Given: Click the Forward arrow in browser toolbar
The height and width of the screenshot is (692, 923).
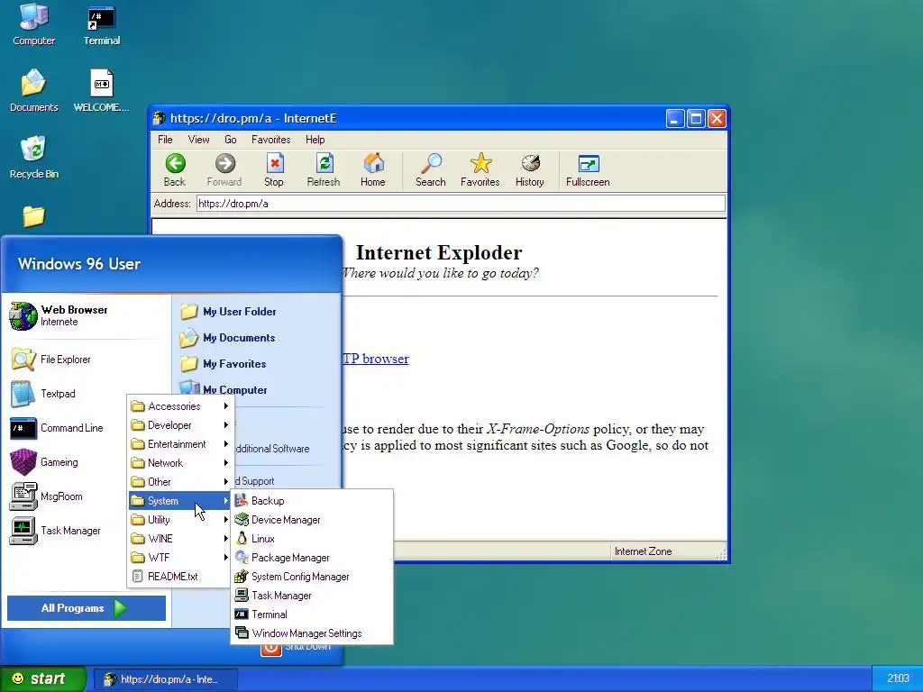Looking at the screenshot, I should point(224,170).
